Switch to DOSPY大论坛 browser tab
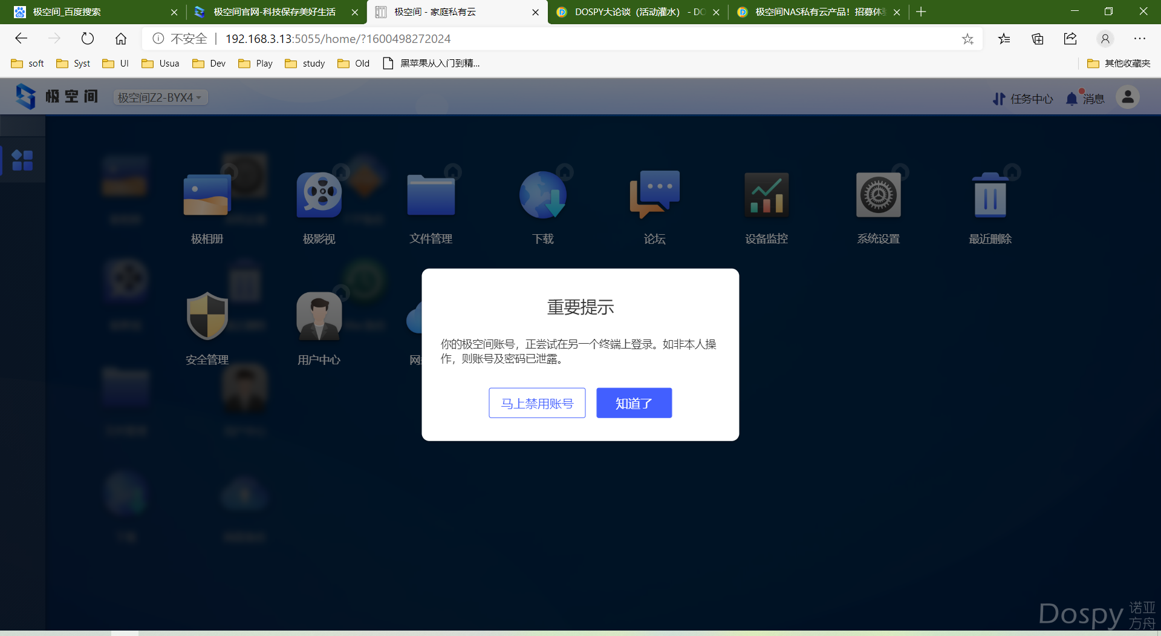 [635, 12]
